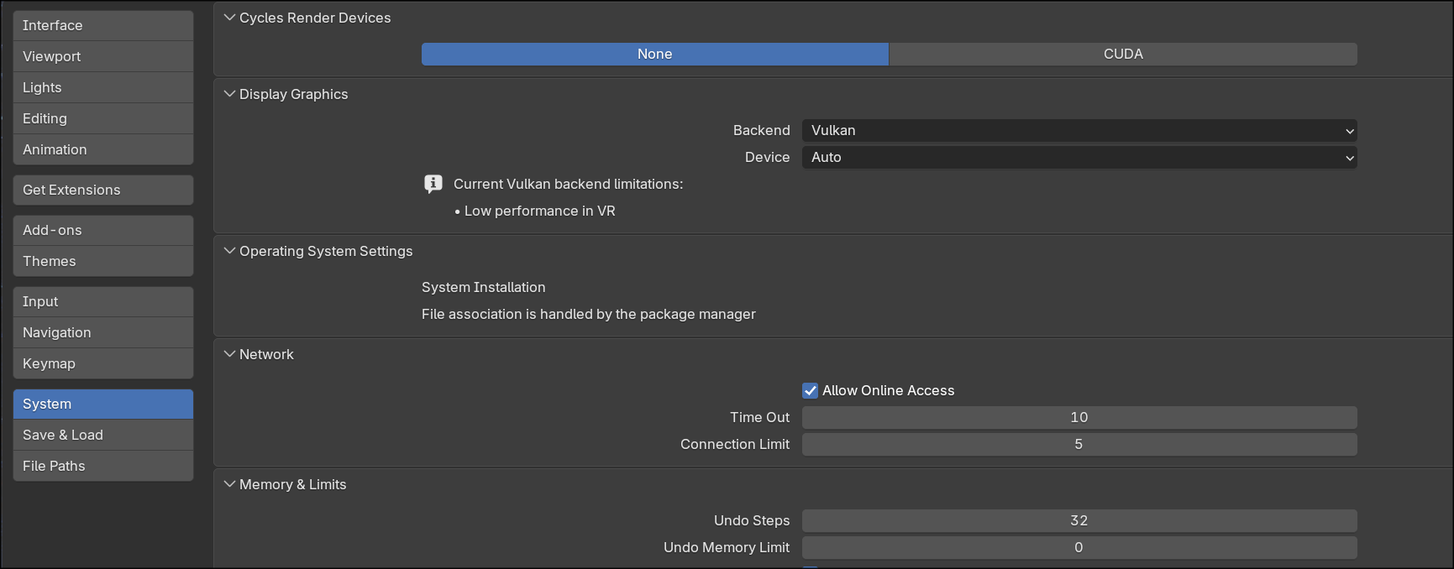
Task: Go to the Keymap preferences tab
Action: [x=103, y=363]
